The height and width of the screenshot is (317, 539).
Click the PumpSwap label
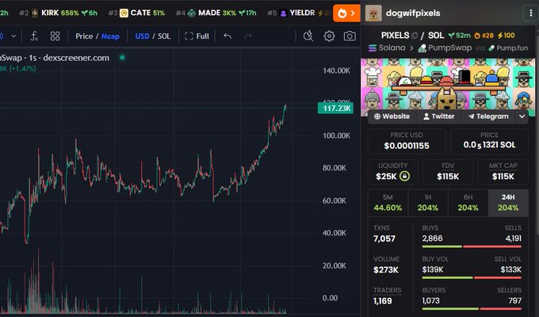[449, 48]
